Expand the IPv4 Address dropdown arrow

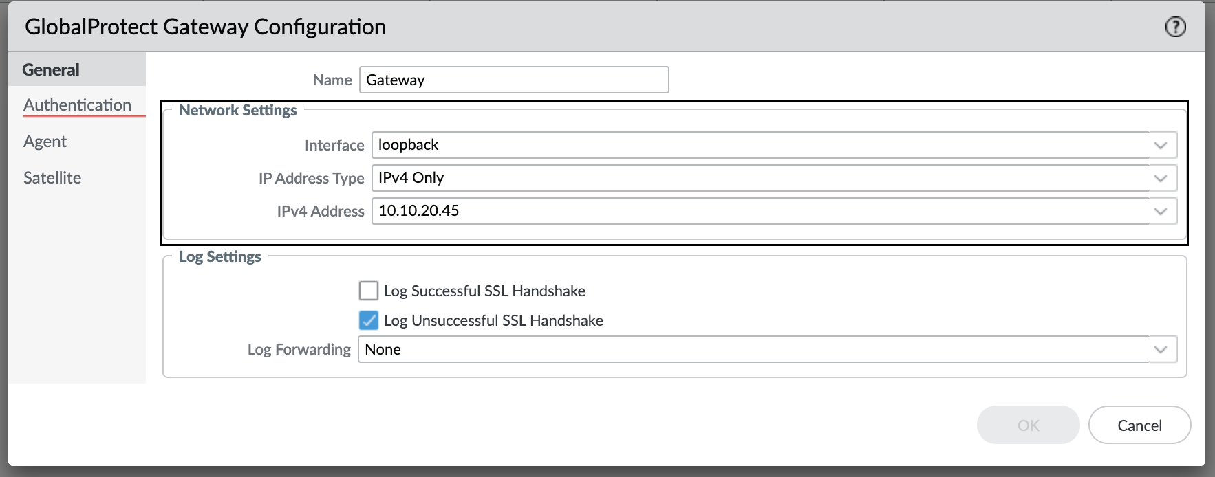(1161, 211)
